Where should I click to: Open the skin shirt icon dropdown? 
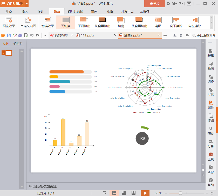pos(174,4)
